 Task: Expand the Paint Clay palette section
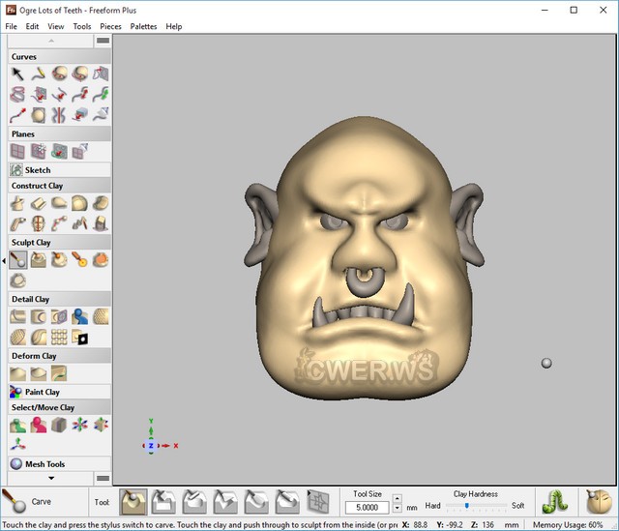pos(41,392)
